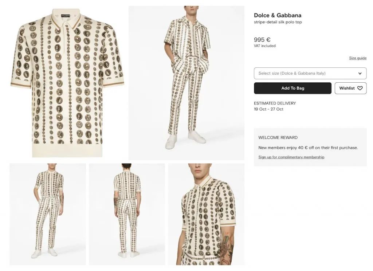Select the small front-view model photo
The height and width of the screenshot is (271, 373).
(48, 214)
